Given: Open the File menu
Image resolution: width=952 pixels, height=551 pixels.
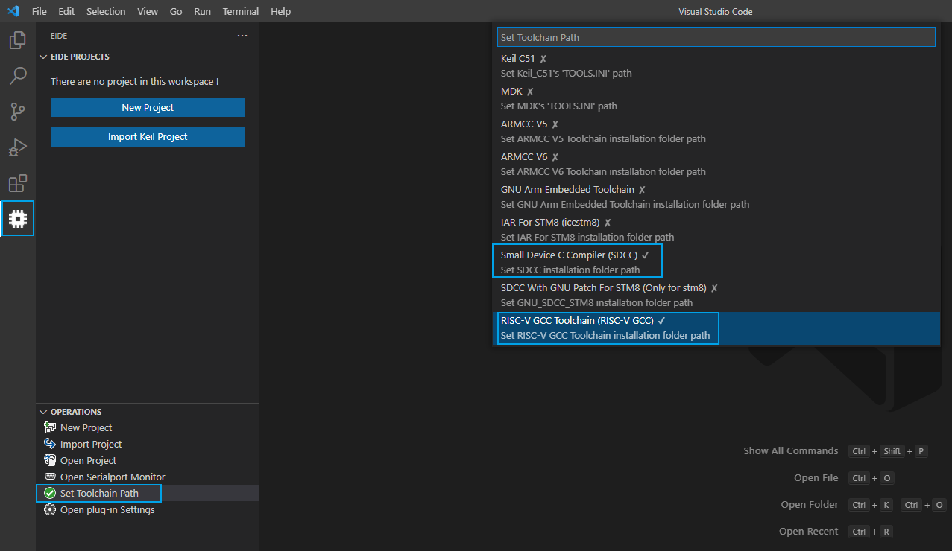Looking at the screenshot, I should (x=40, y=11).
